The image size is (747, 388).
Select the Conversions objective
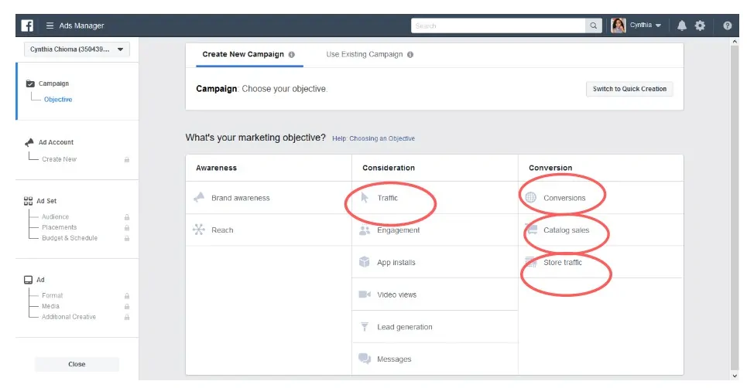point(601,198)
